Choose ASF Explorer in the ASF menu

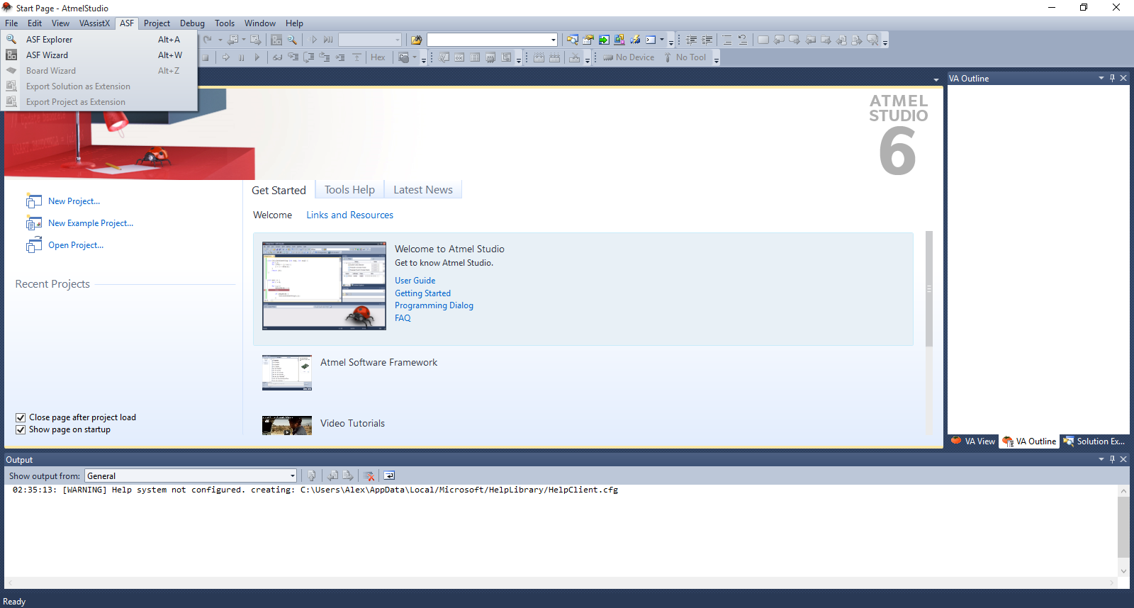pyautogui.click(x=49, y=40)
